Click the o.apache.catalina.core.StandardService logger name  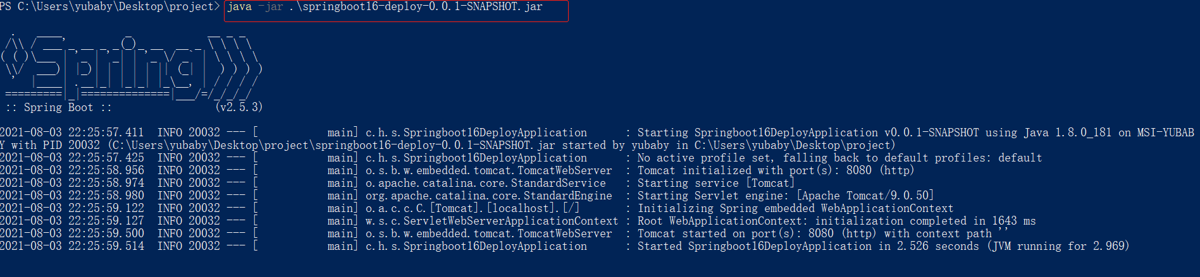click(485, 183)
